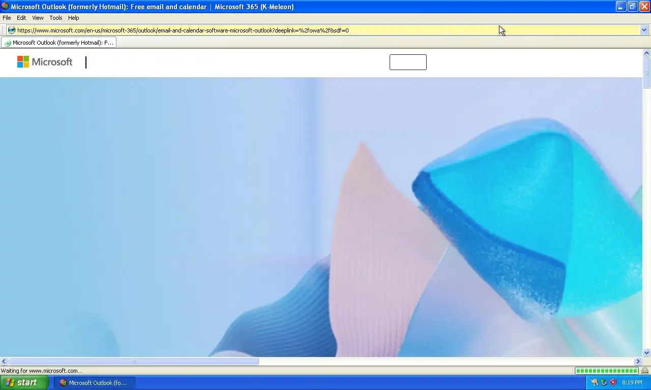Open the View menu
Image resolution: width=651 pixels, height=390 pixels.
click(38, 18)
